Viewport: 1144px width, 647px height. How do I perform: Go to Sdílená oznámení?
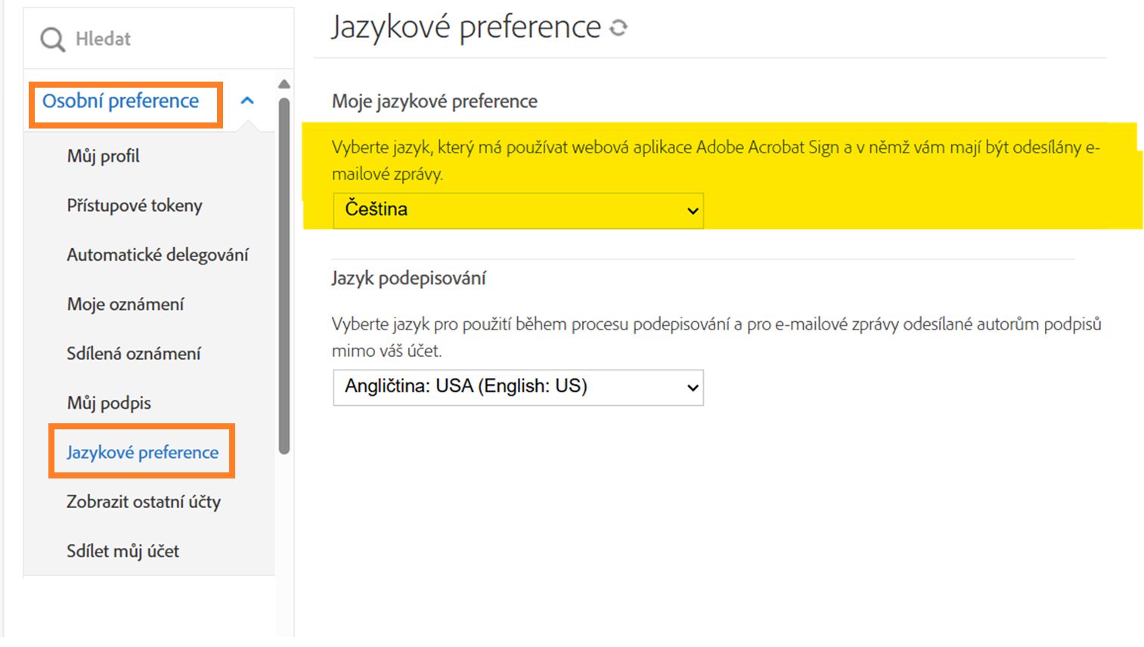click(134, 353)
